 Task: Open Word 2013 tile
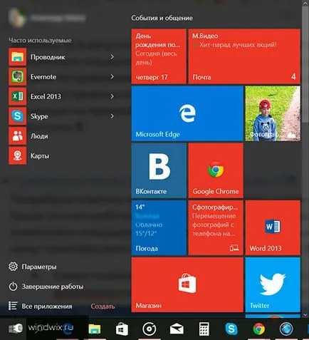pos(273,227)
